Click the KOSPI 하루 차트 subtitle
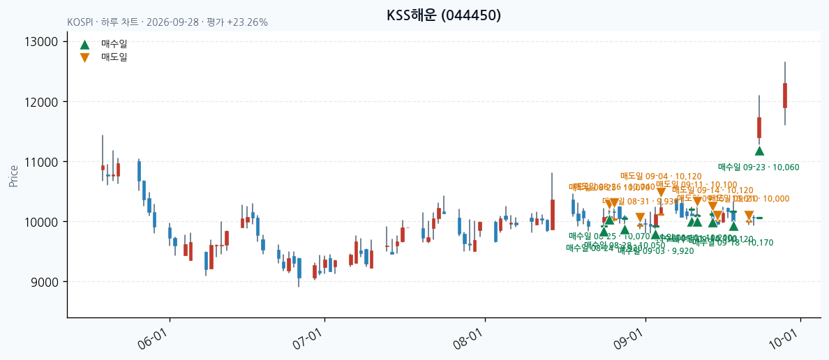Screen dimensions: 829x360 [x=167, y=23]
